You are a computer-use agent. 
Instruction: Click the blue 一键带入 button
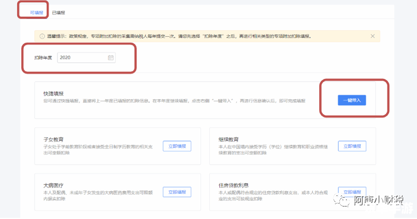352,100
